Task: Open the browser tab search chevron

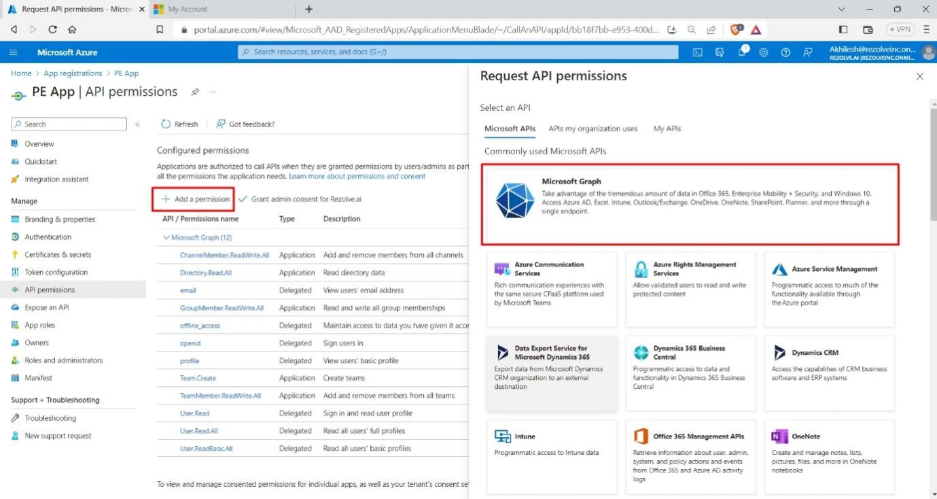Action: coord(842,10)
